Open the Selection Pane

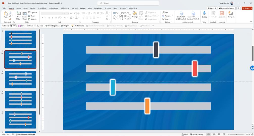[x=77, y=26]
